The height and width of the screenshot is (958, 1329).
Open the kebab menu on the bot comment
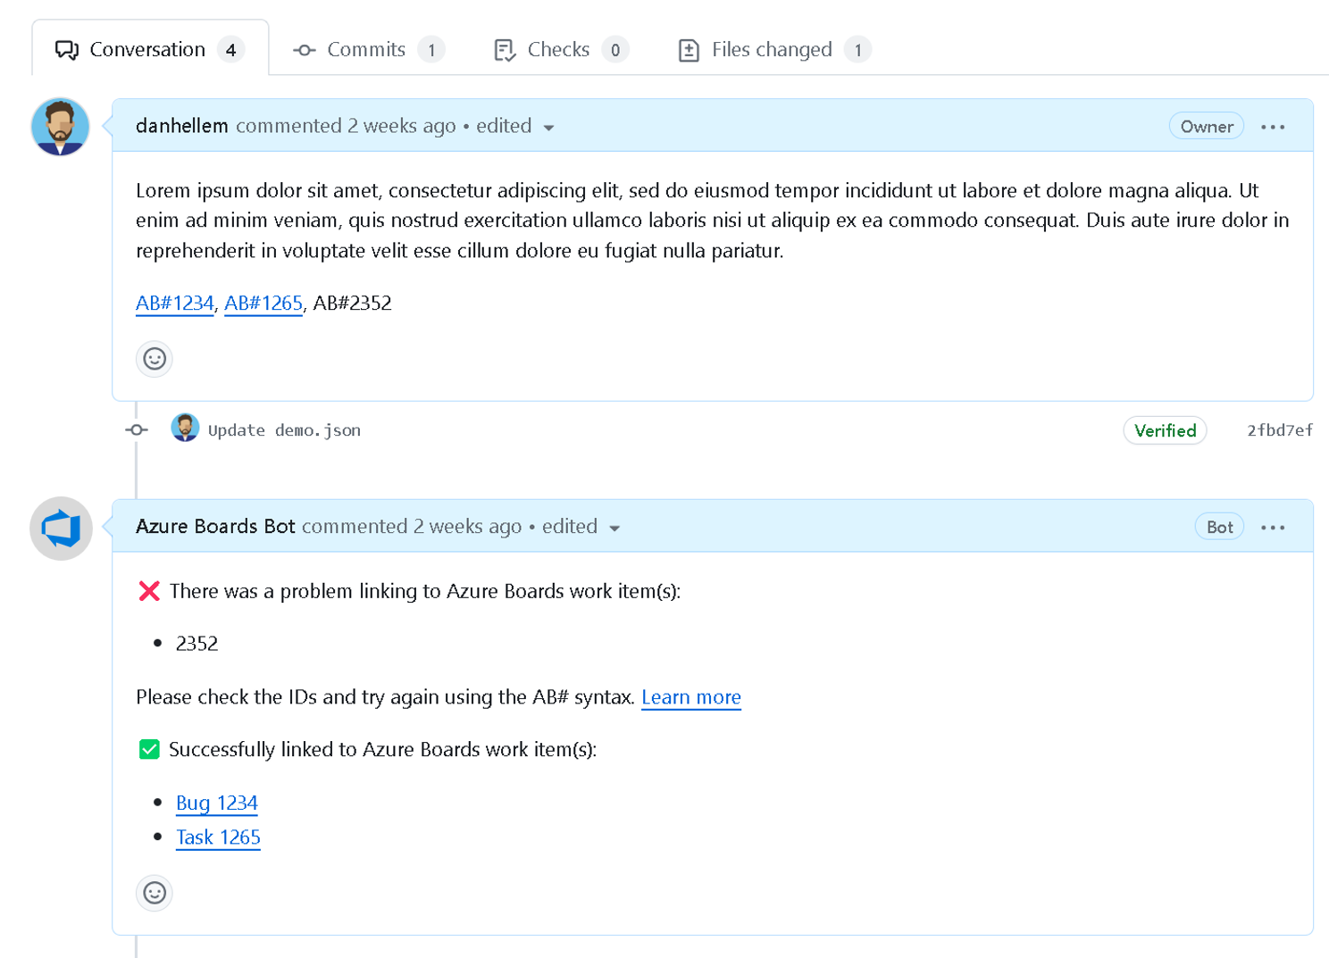pos(1272,527)
